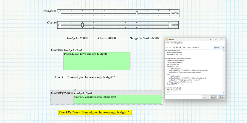This screenshot has width=247, height=123.
Task: Click the Text Box dialog app icon
Action: click(166, 40)
